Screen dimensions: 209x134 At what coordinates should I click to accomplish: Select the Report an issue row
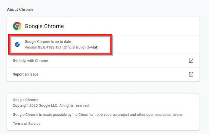pyautogui.click(x=26, y=74)
